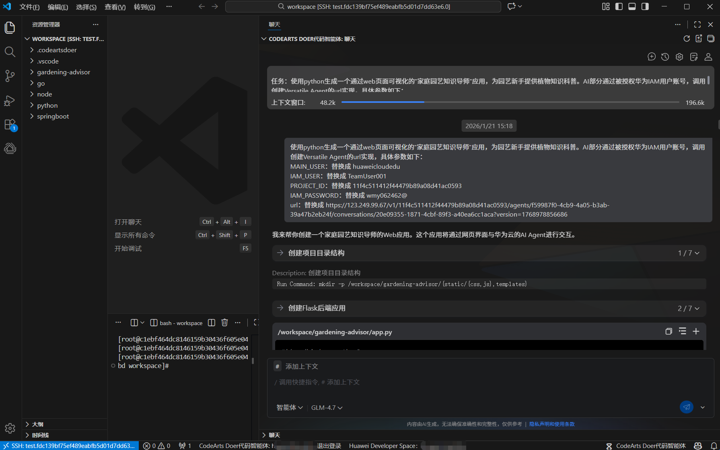This screenshot has height=450, width=720.
Task: Open chat history clock icon
Action: pos(665,57)
